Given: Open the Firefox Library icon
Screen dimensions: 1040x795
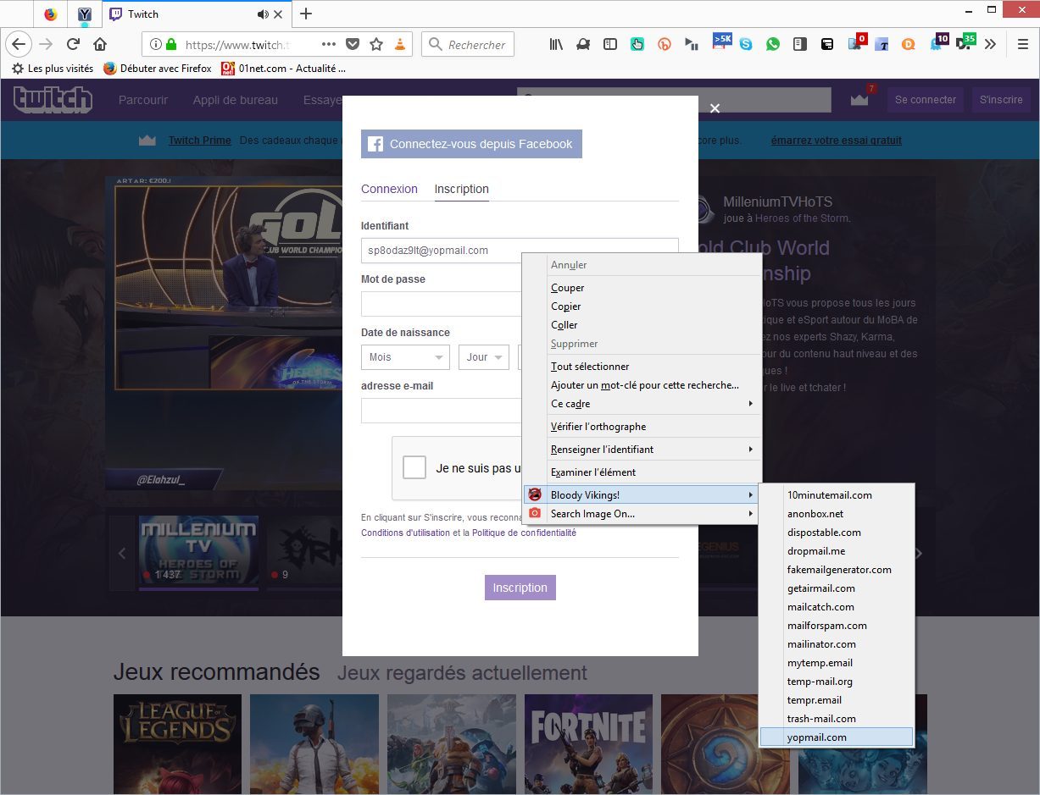Looking at the screenshot, I should pyautogui.click(x=556, y=44).
